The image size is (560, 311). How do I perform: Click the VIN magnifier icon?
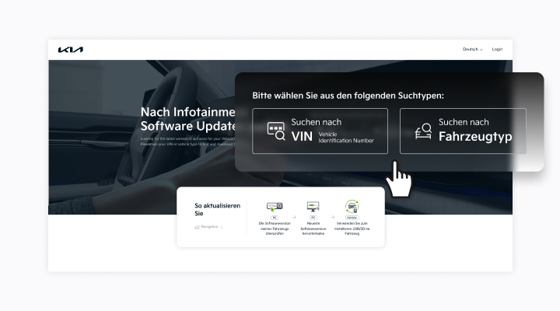(275, 131)
